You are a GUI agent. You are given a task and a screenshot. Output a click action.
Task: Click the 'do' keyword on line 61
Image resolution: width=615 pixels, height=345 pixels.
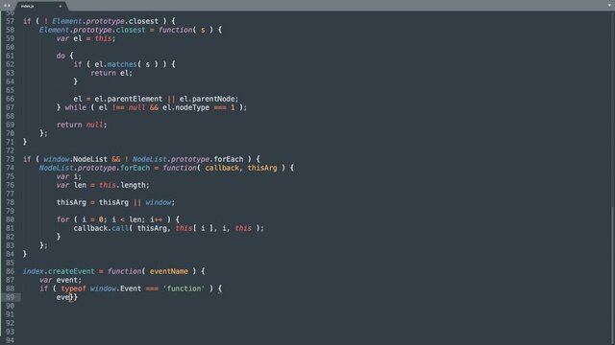click(61, 56)
